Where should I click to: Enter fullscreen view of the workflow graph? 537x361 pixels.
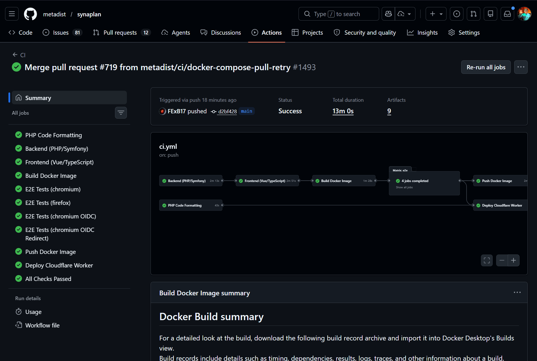pyautogui.click(x=487, y=260)
